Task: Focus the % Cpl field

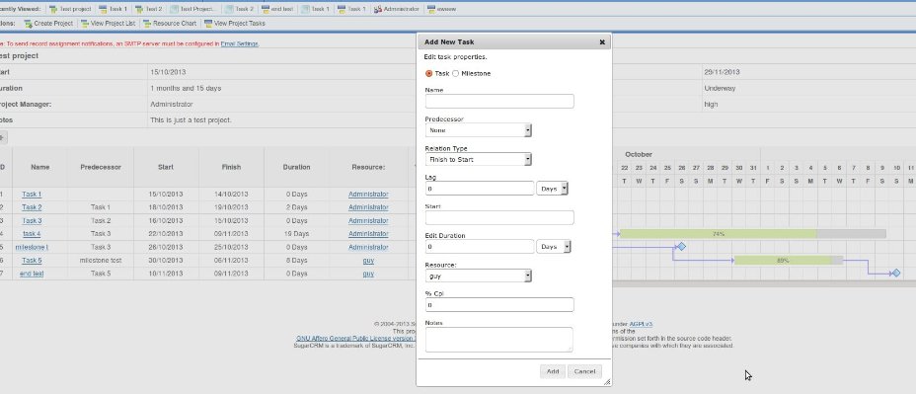Action: [x=499, y=304]
